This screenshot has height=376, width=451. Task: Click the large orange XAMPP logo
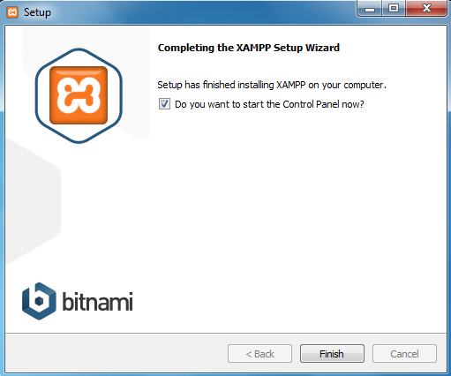79,95
